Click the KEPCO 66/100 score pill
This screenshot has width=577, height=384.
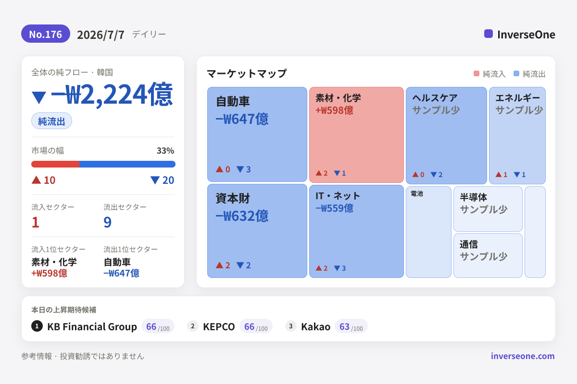click(x=256, y=326)
